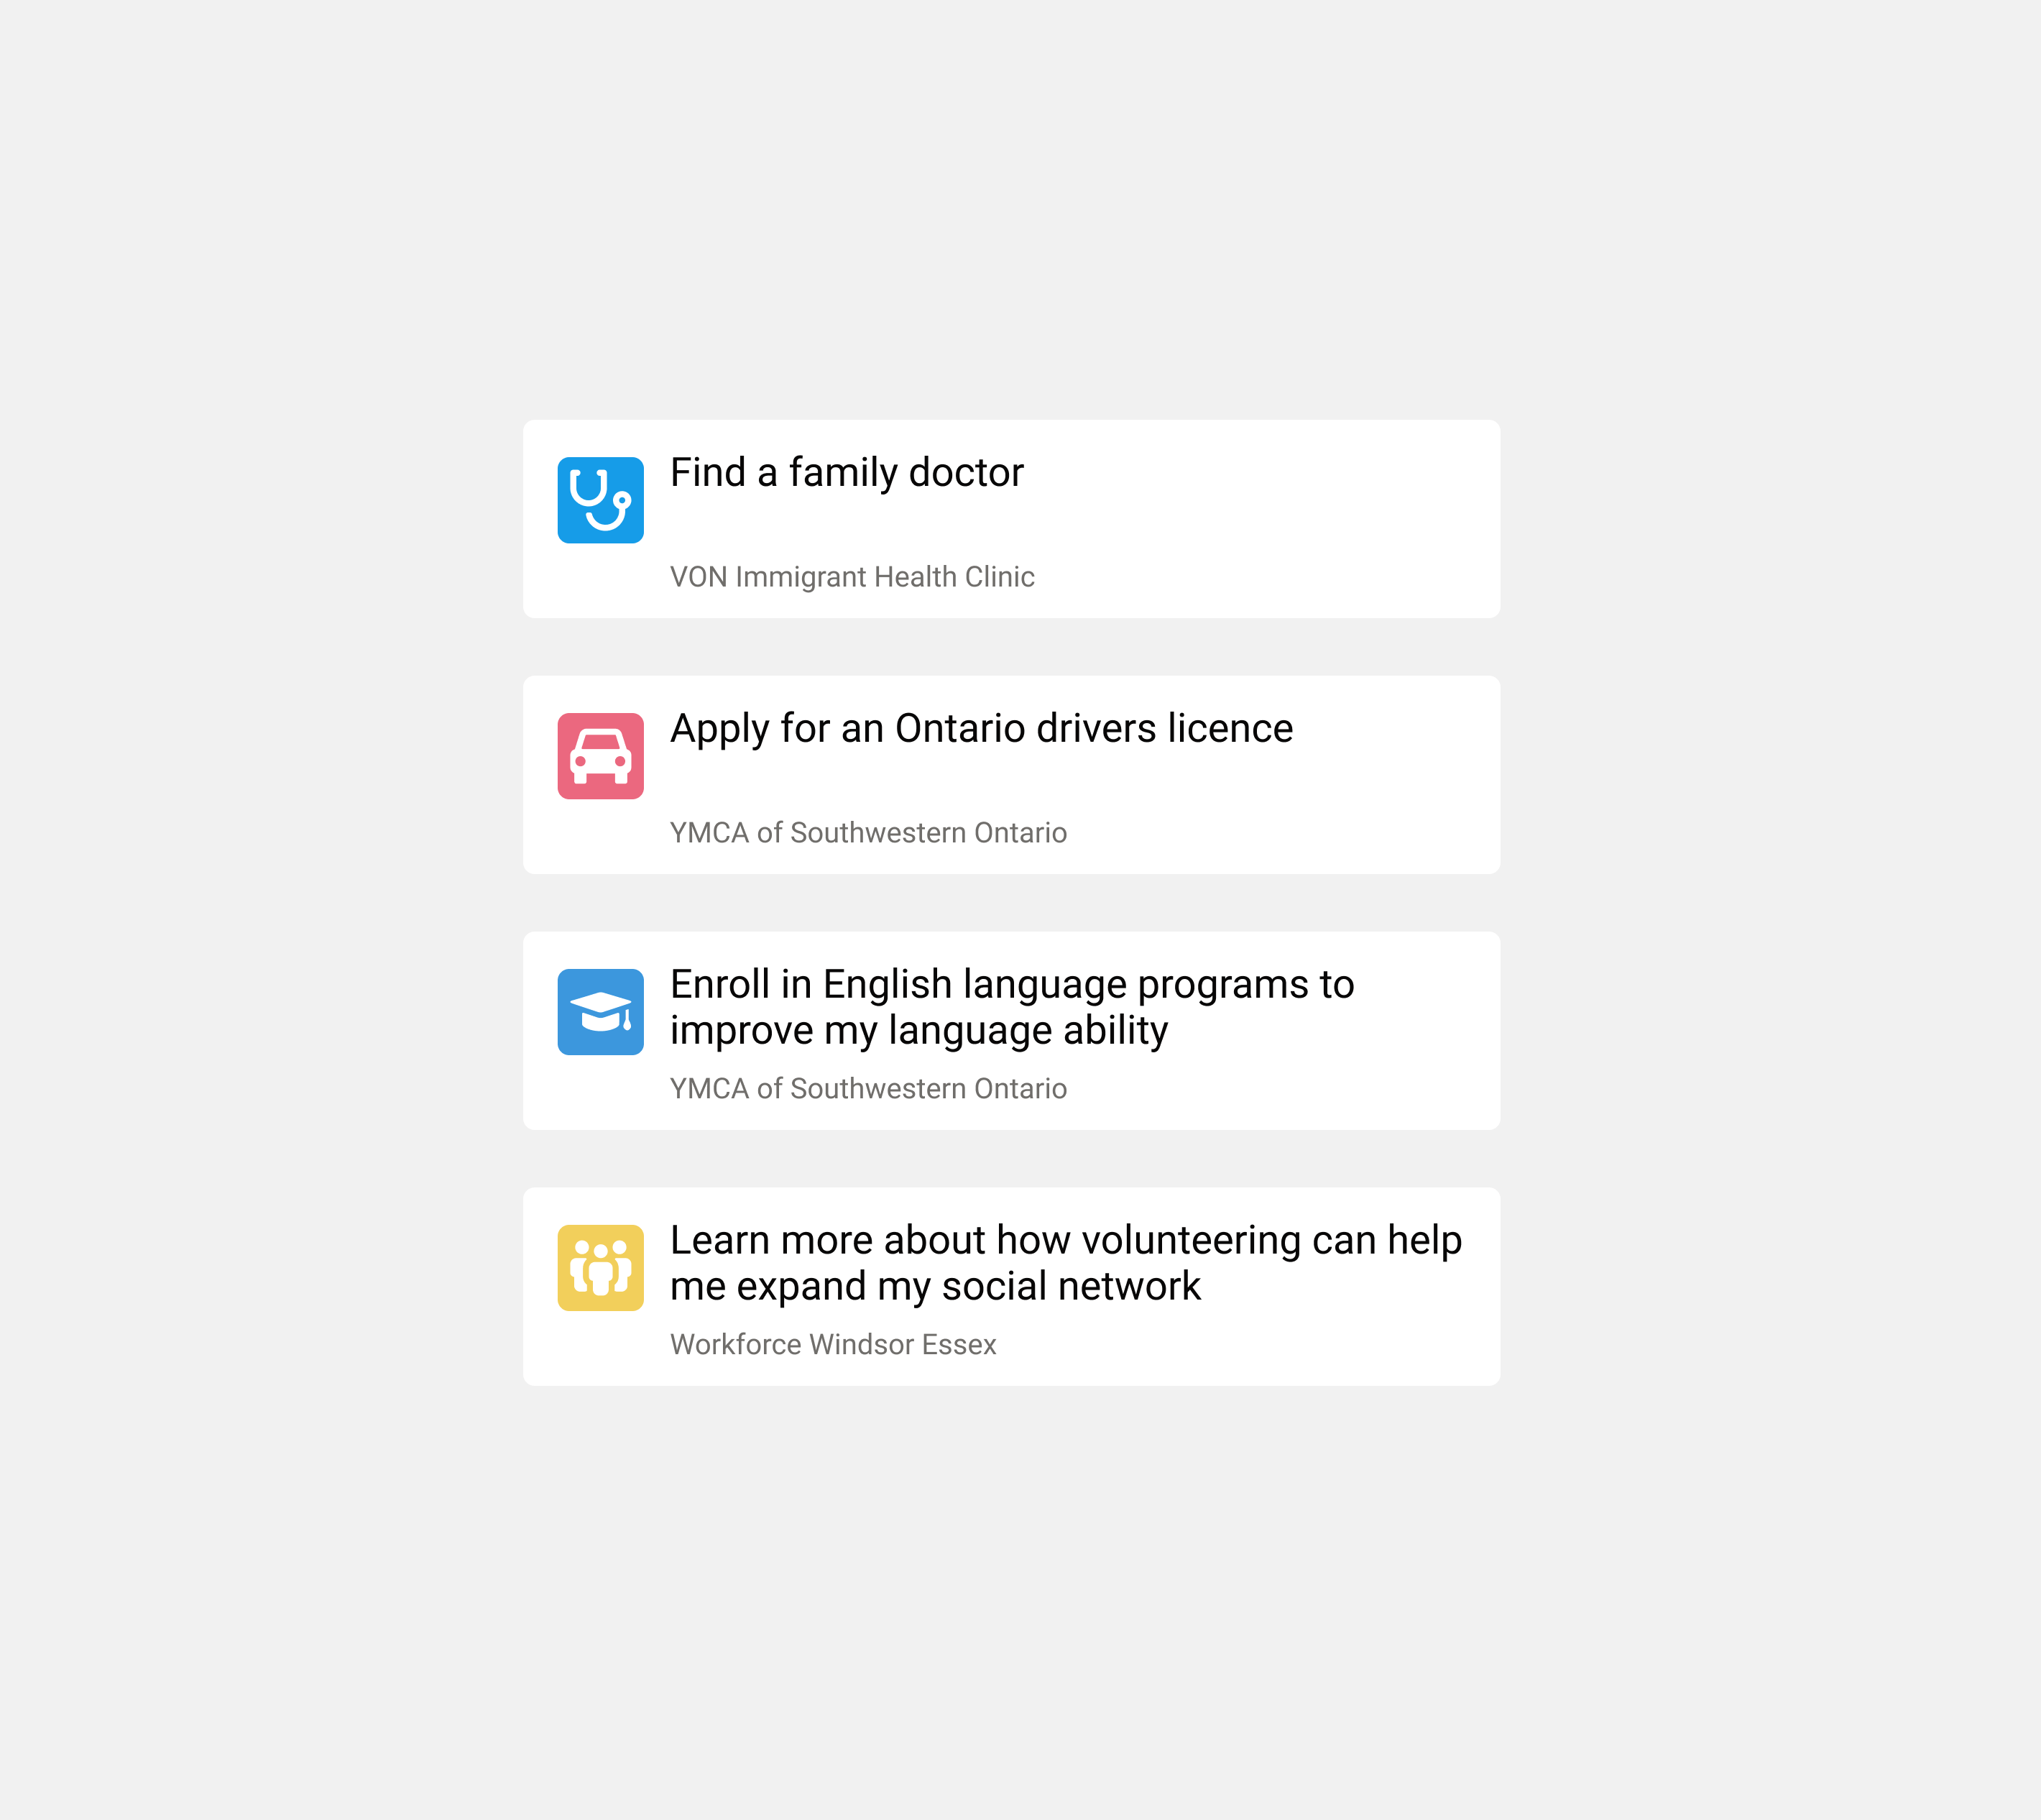2041x1820 pixels.
Task: Click the blue graduation cap icon
Action: (600, 1012)
